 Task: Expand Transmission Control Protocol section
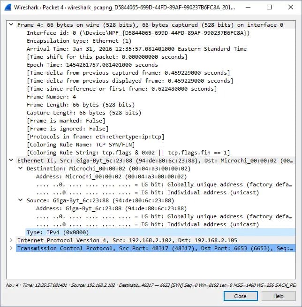tap(11, 248)
